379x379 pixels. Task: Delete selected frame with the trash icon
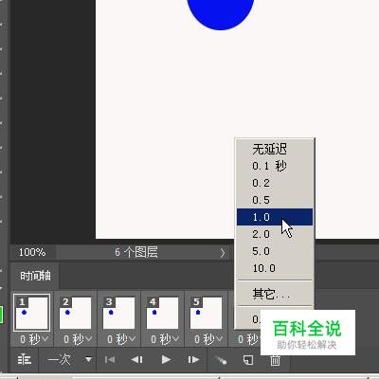click(275, 360)
